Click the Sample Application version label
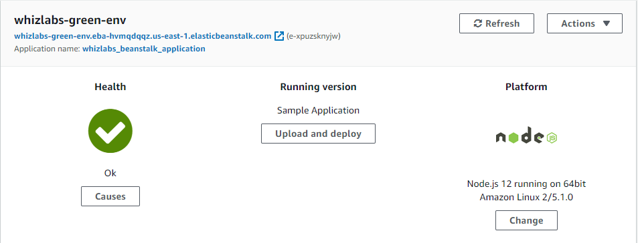 pos(318,110)
